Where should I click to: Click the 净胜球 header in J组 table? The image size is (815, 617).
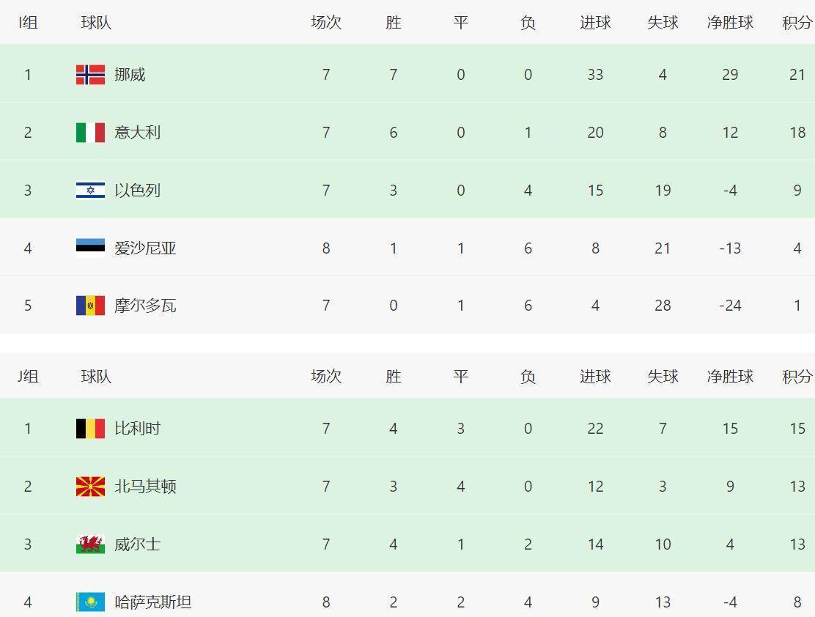[730, 377]
